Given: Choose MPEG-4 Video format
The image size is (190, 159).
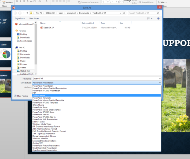Looking at the screenshot, I should coord(97,122).
